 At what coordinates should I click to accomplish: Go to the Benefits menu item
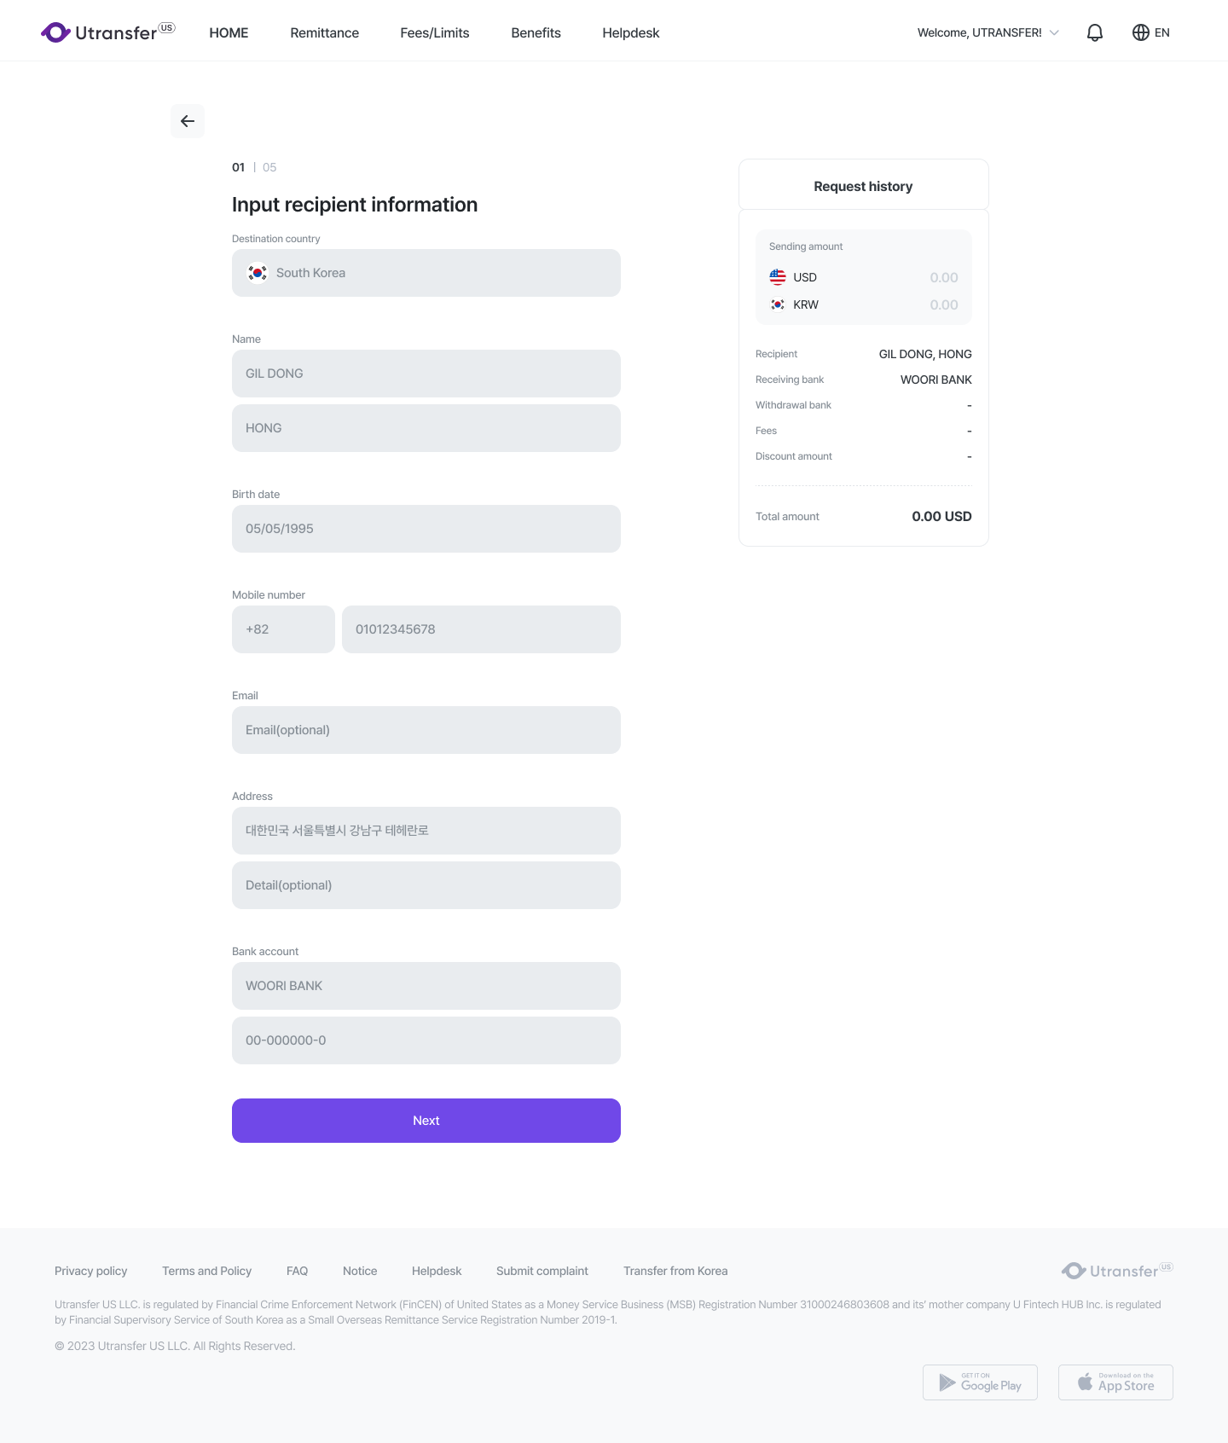tap(536, 32)
